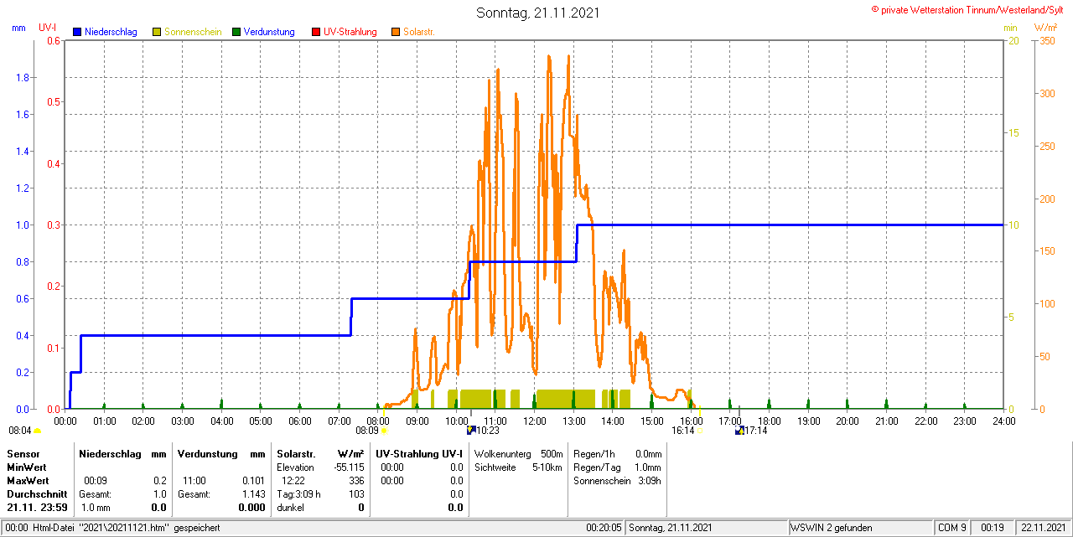Click the Elevation value -55.115
Screen dimensions: 1073x537
pyautogui.click(x=348, y=467)
